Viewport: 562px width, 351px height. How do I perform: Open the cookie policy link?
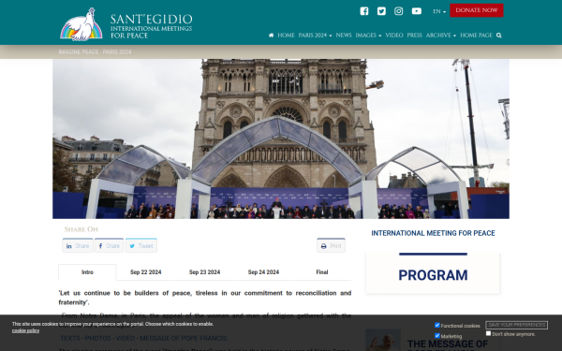pos(25,330)
